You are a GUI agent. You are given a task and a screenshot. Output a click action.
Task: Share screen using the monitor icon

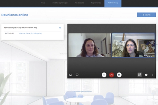tap(71, 75)
